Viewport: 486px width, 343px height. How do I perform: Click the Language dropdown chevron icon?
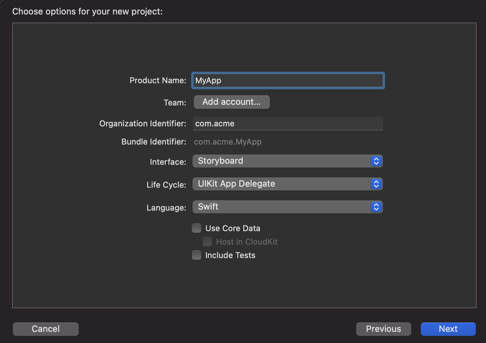[x=376, y=207]
